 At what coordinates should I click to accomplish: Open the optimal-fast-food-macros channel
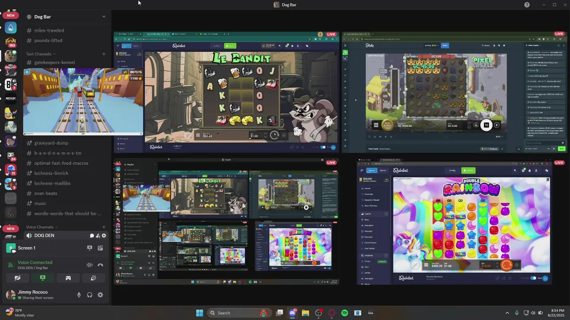point(66,163)
